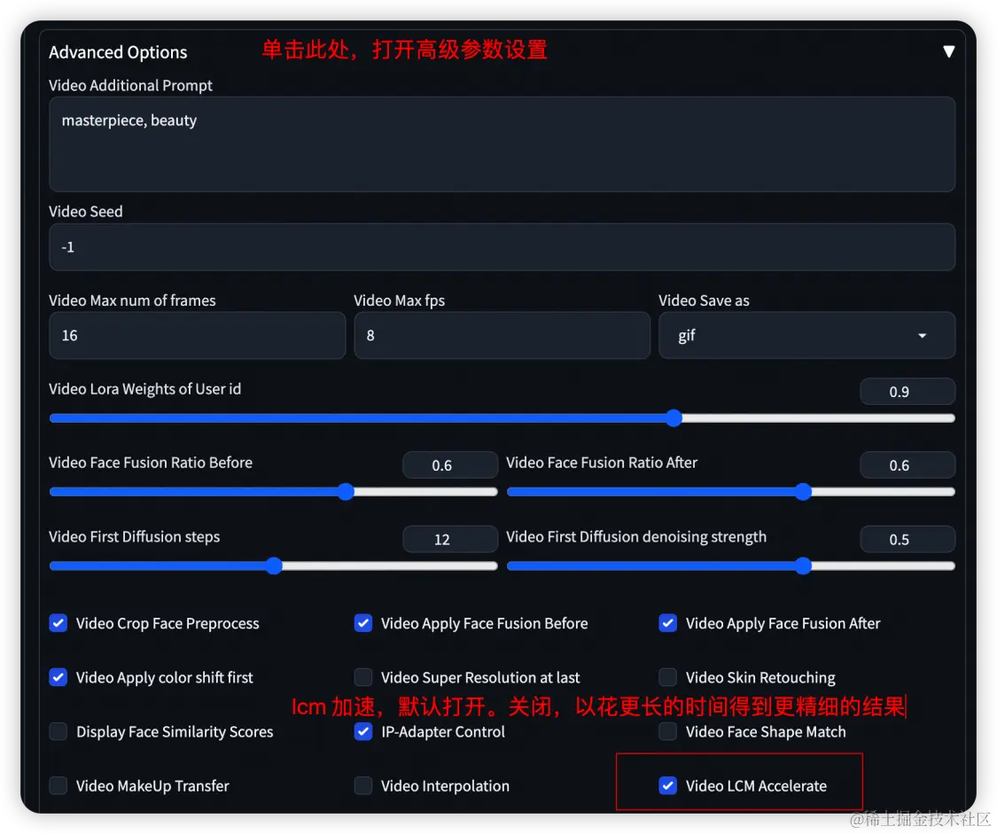
Task: Click the denoising strength value box
Action: click(x=907, y=539)
